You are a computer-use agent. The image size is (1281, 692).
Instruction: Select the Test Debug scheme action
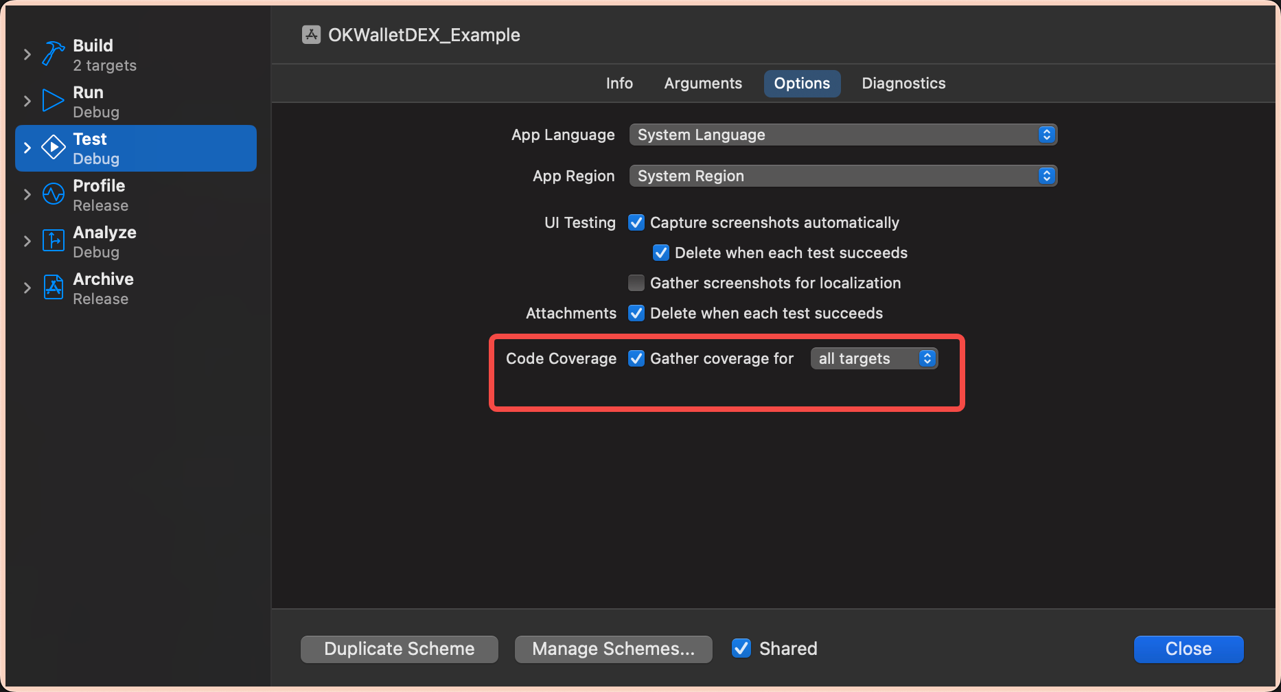(136, 148)
